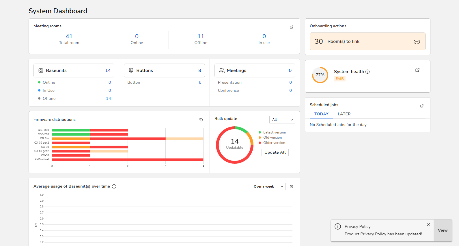The height and width of the screenshot is (246, 459).
Task: Open the Bulk update All dropdown
Action: (x=282, y=120)
